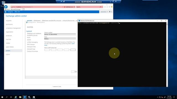
Task: Select compliance management in the sidebar
Action: (x=13, y=28)
